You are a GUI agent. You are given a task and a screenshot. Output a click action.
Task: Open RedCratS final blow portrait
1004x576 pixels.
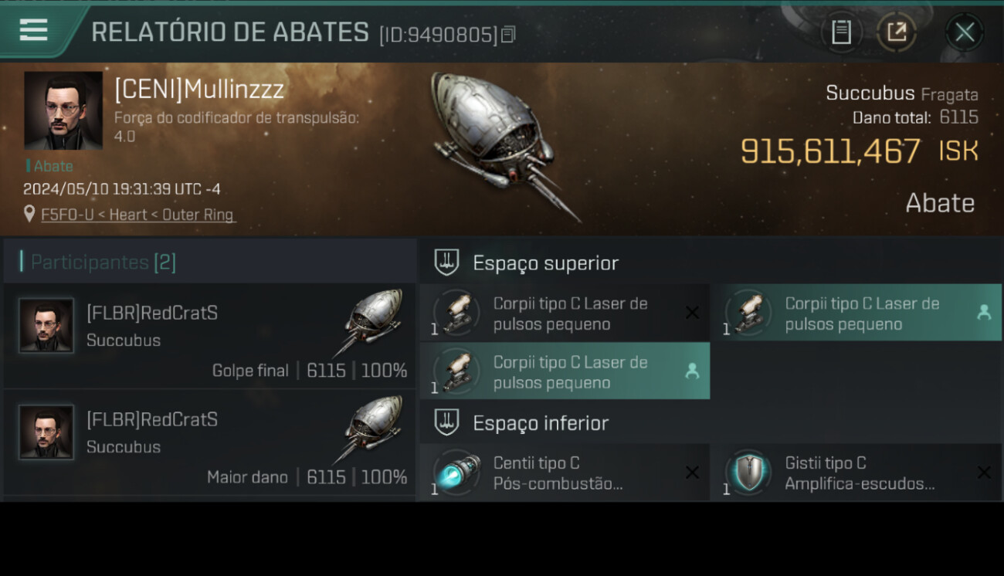point(46,326)
